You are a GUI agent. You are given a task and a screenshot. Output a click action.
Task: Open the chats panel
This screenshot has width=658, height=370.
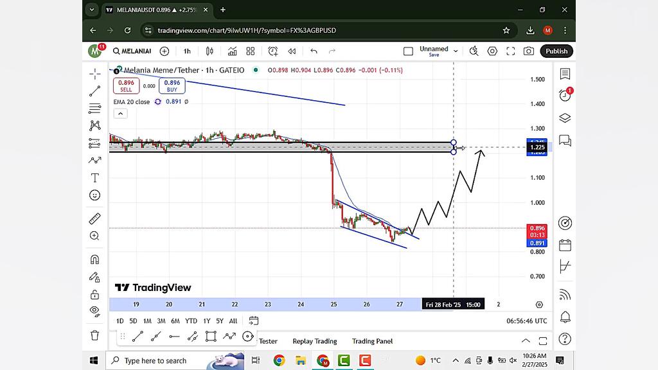click(565, 141)
